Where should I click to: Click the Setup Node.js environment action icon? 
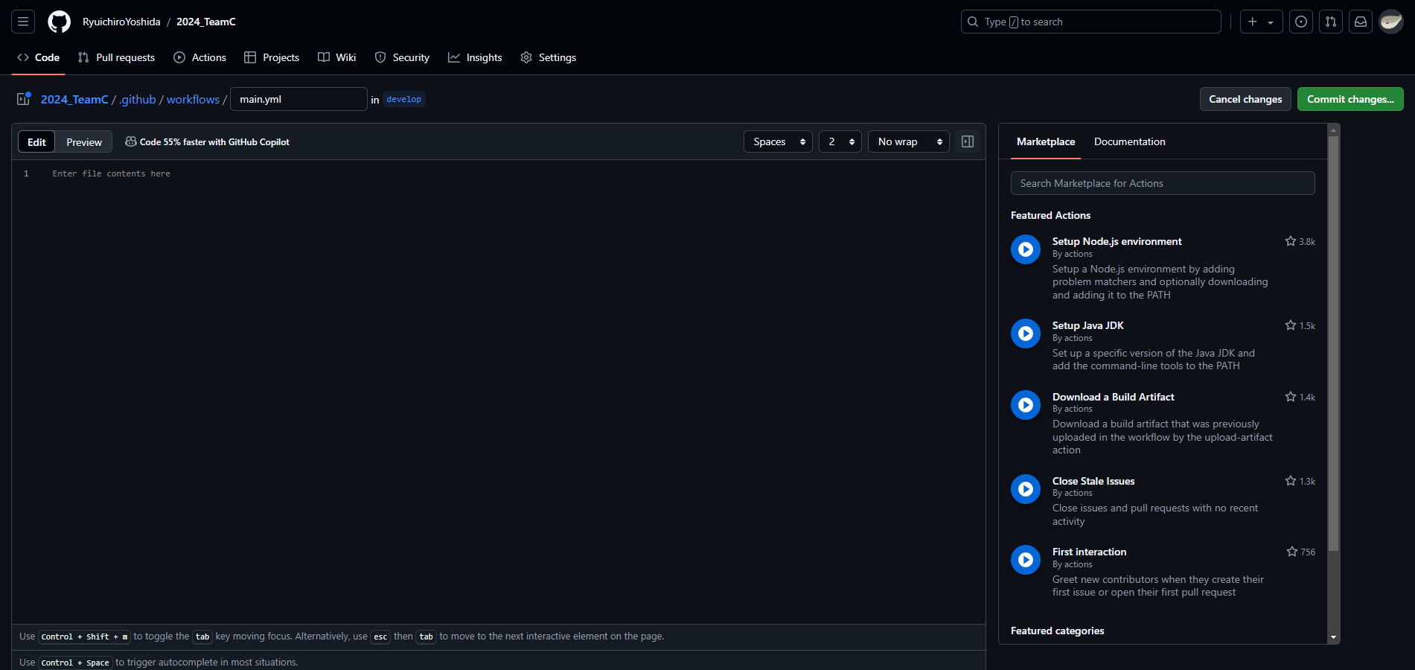[x=1025, y=249]
